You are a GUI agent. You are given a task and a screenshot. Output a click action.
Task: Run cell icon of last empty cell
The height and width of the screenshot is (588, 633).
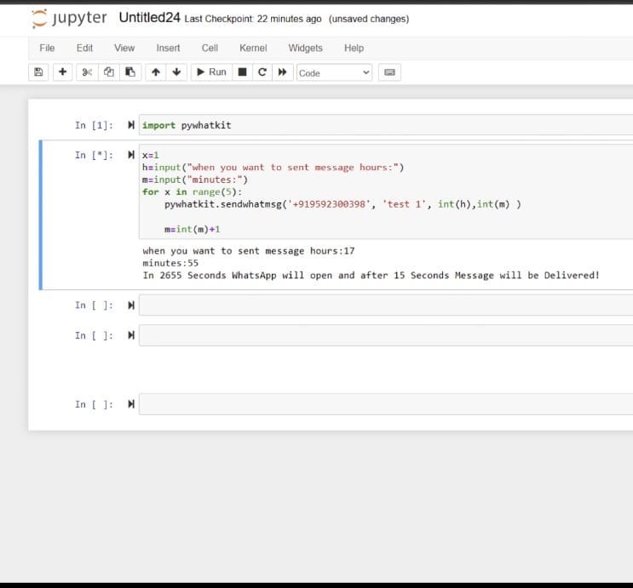click(131, 404)
